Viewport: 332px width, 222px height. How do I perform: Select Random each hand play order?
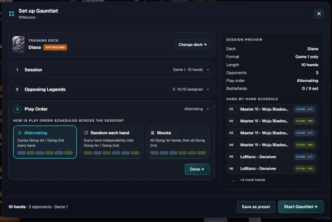[x=111, y=142]
